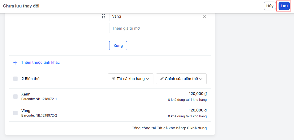Focus the Thêm giá trị mới field

(x=153, y=28)
